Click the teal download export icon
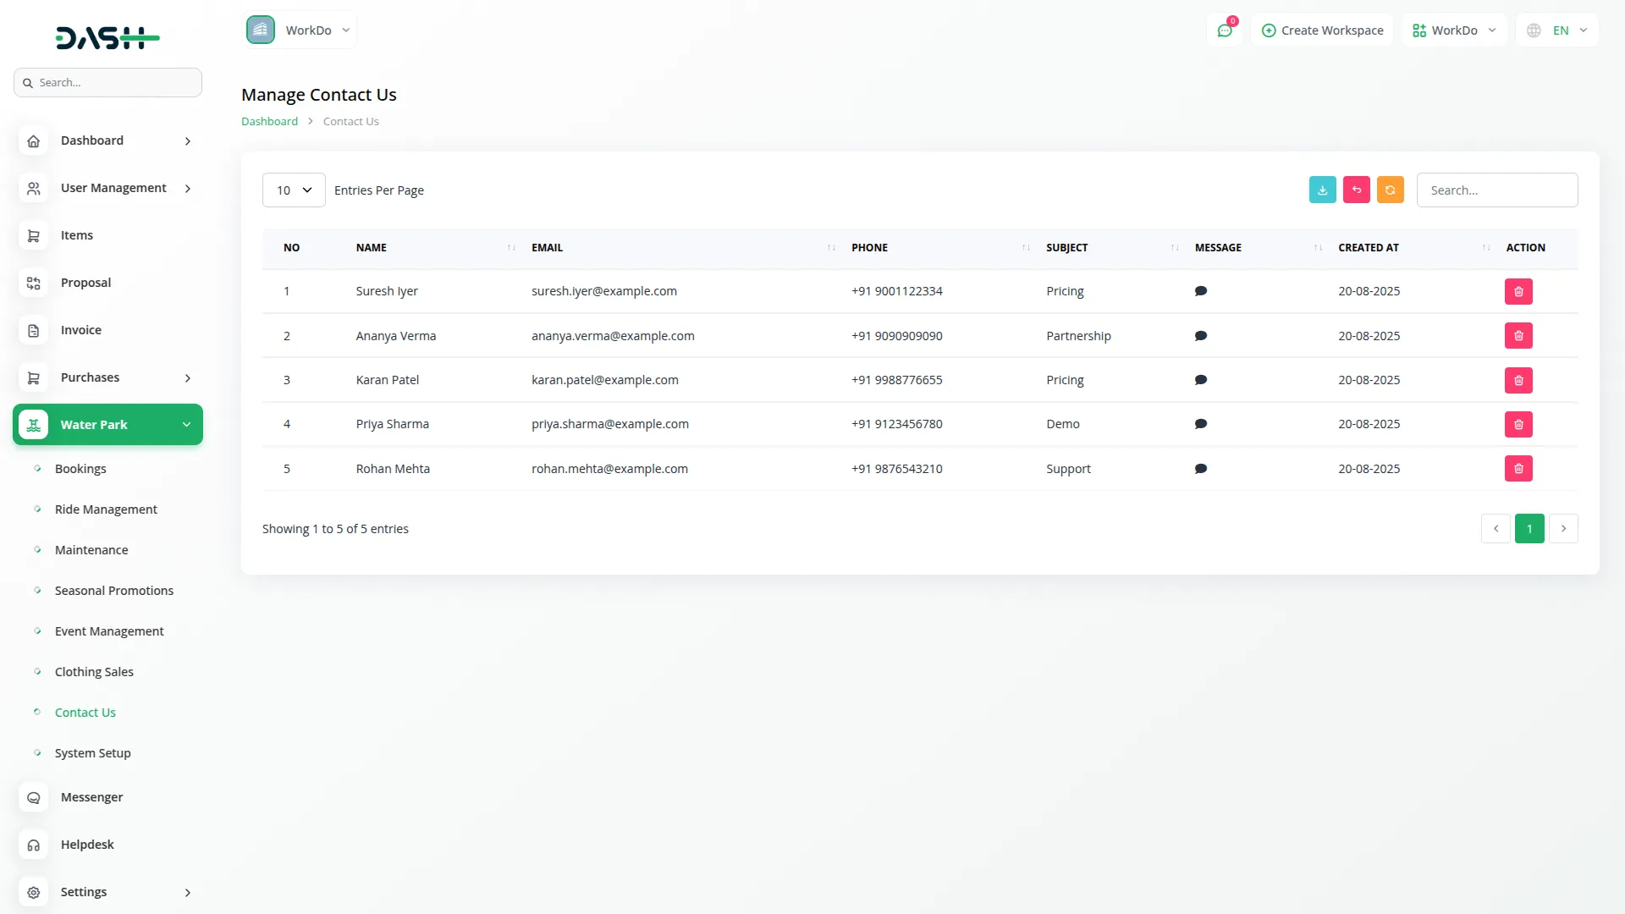Image resolution: width=1625 pixels, height=914 pixels. point(1322,190)
